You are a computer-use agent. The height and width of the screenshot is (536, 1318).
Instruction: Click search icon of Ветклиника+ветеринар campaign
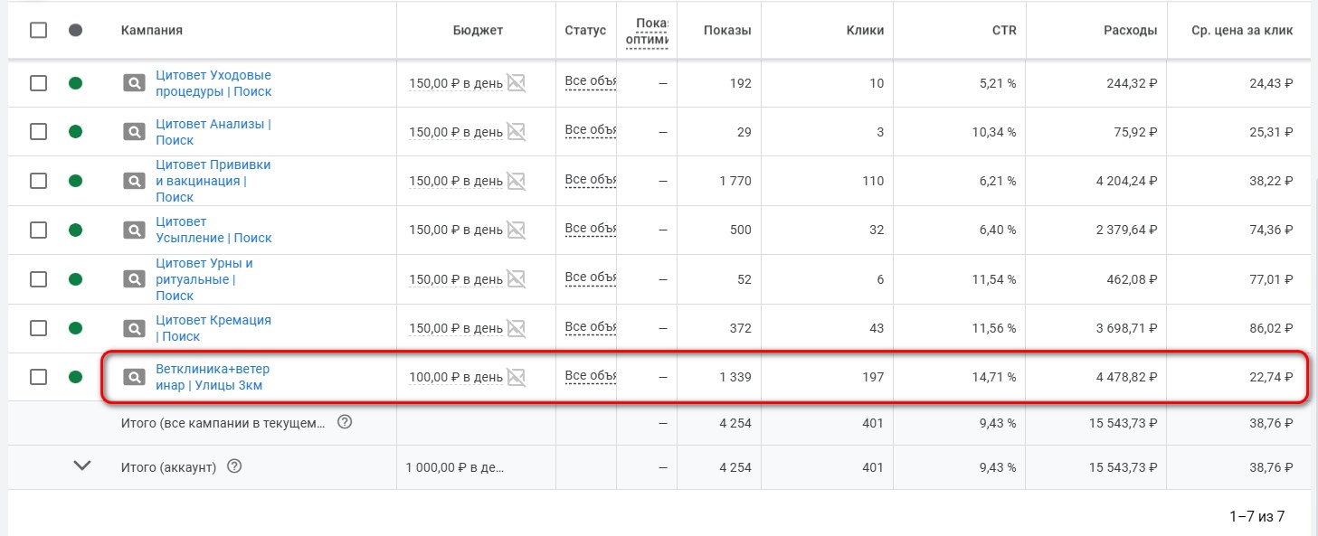point(134,377)
